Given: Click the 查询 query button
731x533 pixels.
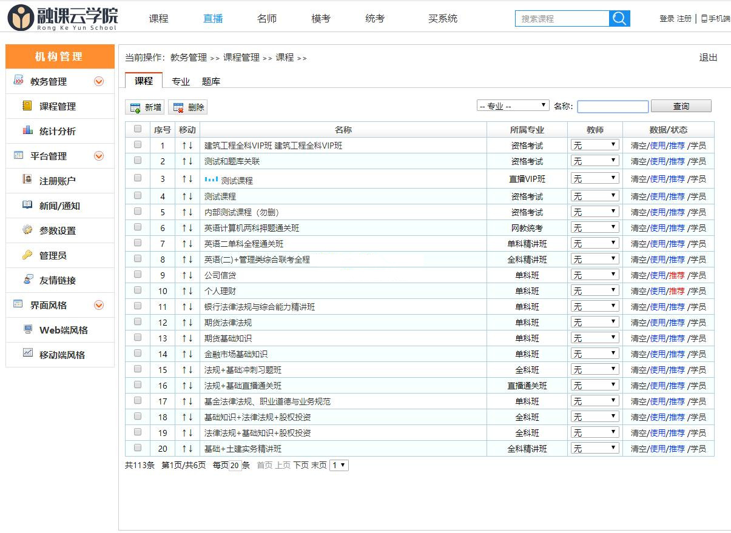Looking at the screenshot, I should click(681, 106).
